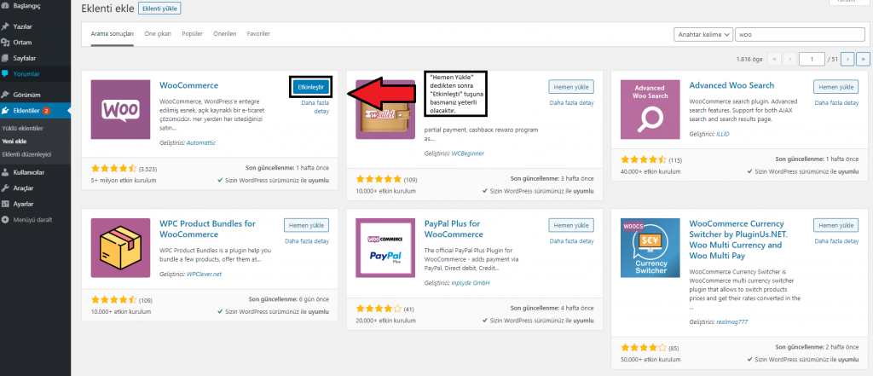Open Yorumlar comments menu

click(x=26, y=73)
